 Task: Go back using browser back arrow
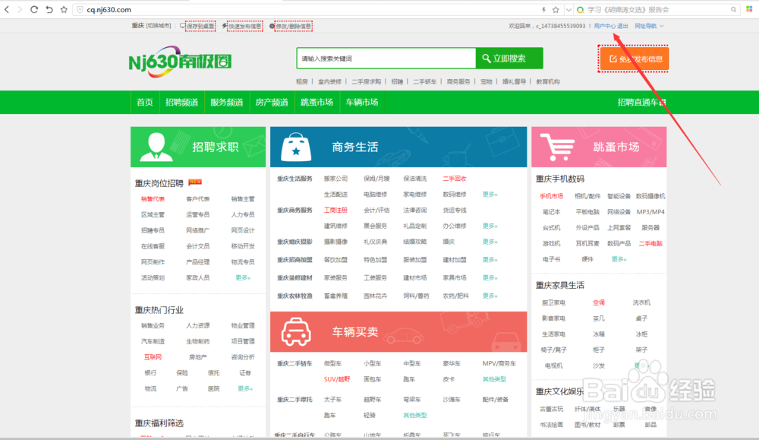pyautogui.click(x=7, y=9)
